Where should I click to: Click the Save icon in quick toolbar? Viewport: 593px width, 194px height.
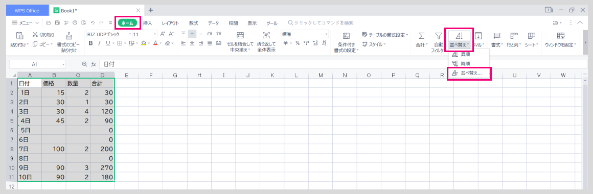point(57,23)
